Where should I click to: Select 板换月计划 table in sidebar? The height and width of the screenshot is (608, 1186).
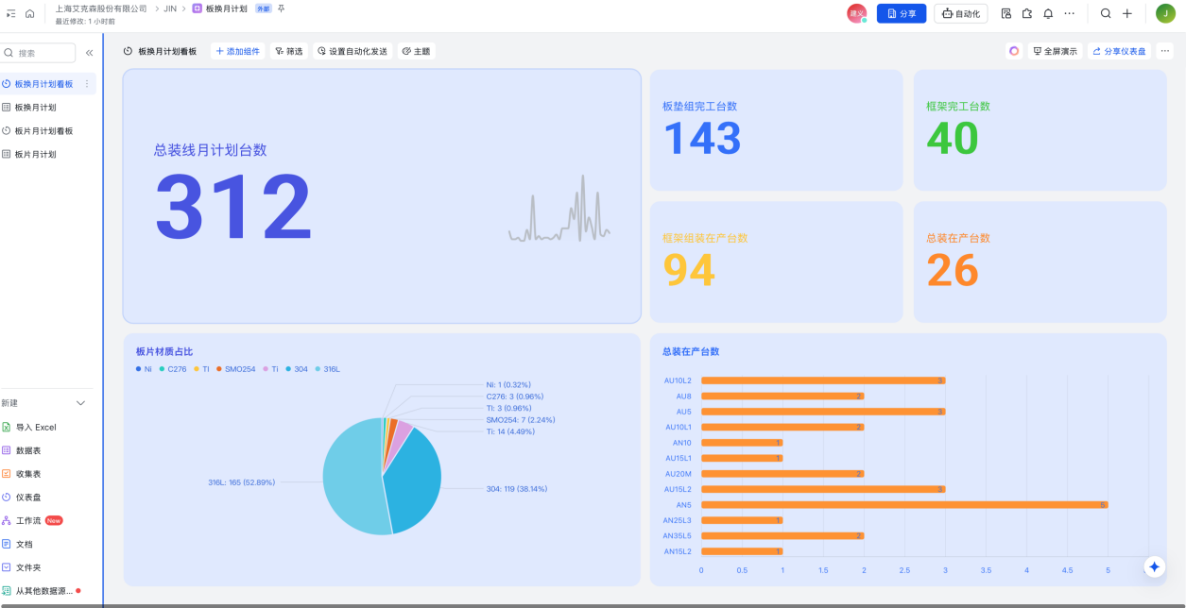(35, 108)
